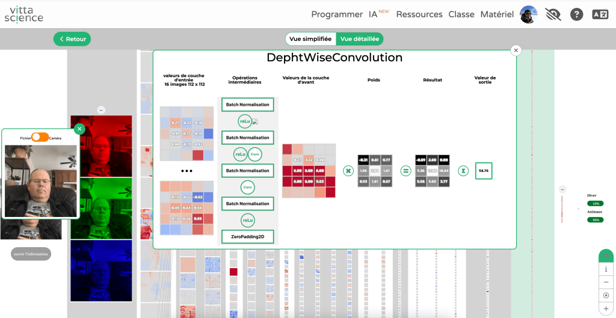Viewport: 616px width, 318px height.
Task: Toggle the accessibility crossed-eye icon
Action: click(552, 14)
